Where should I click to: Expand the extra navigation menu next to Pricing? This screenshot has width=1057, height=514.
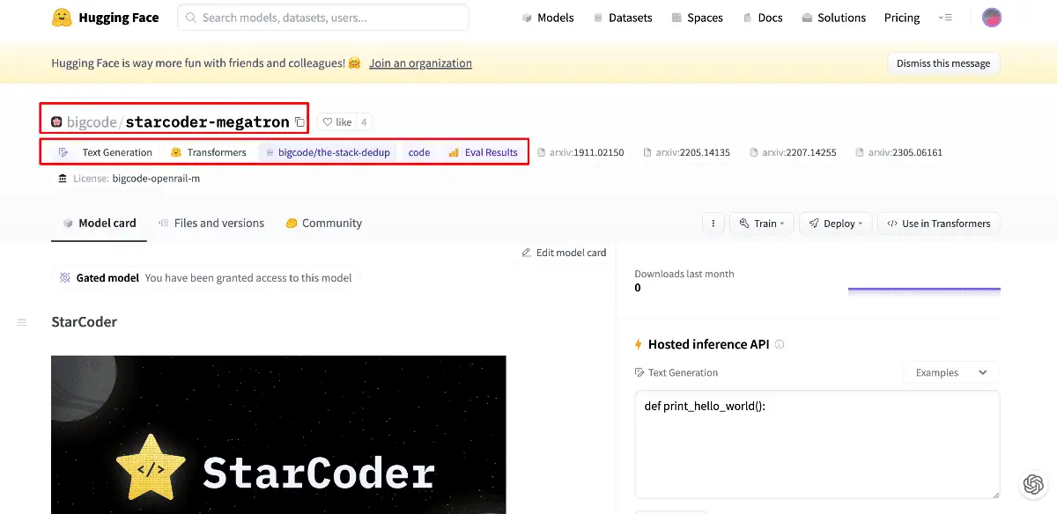click(x=945, y=18)
